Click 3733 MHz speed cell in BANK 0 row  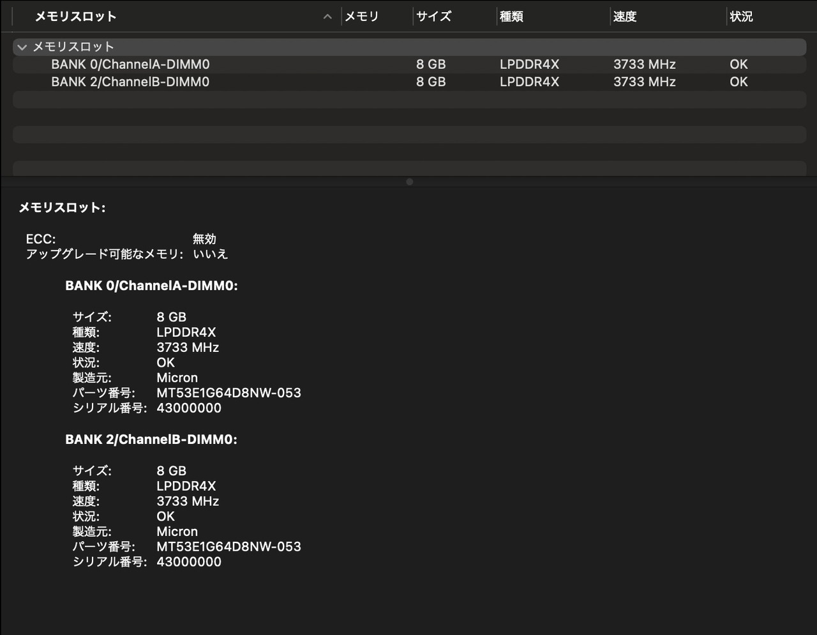pos(644,65)
